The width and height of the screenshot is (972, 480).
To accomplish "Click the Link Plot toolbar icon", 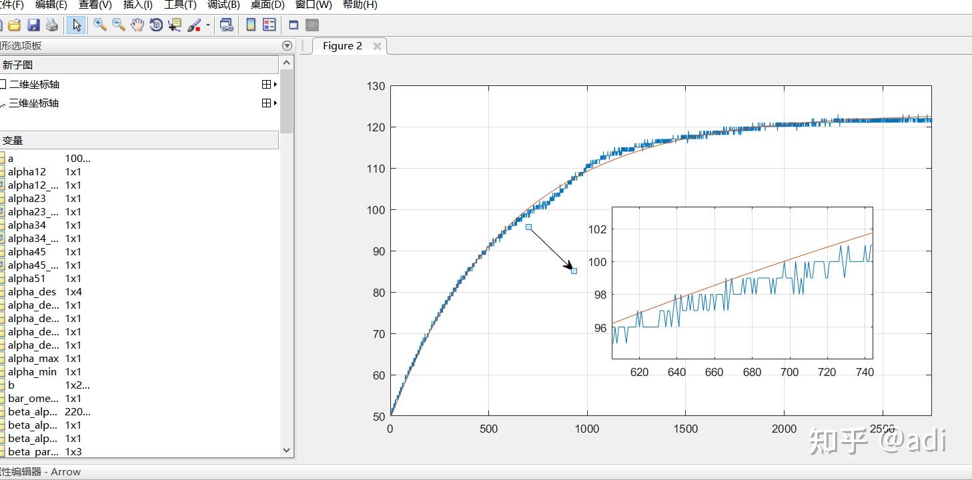I will tap(227, 25).
